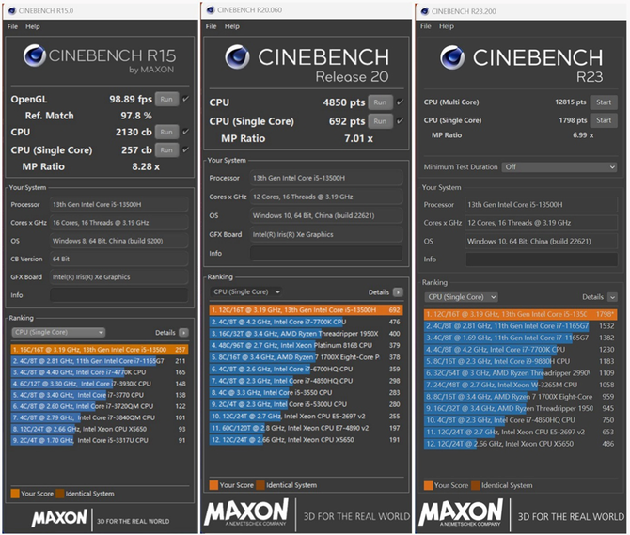The image size is (630, 535).
Task: Click the Cinebench R23 title bar app icon
Action: click(425, 11)
